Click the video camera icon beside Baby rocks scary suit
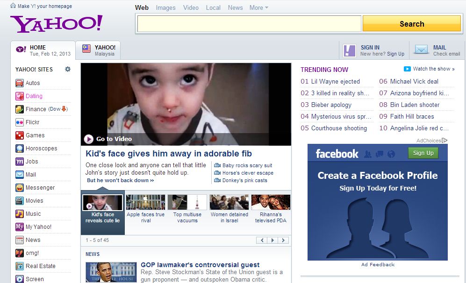The height and width of the screenshot is (283, 466). tap(217, 165)
